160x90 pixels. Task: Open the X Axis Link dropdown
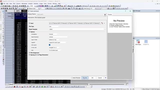(x=54, y=47)
